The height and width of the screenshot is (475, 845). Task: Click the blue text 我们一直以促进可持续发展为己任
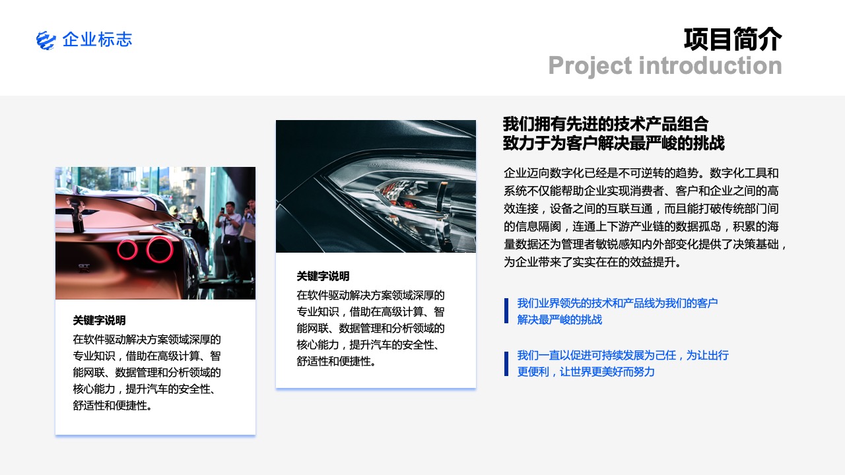coord(623,364)
